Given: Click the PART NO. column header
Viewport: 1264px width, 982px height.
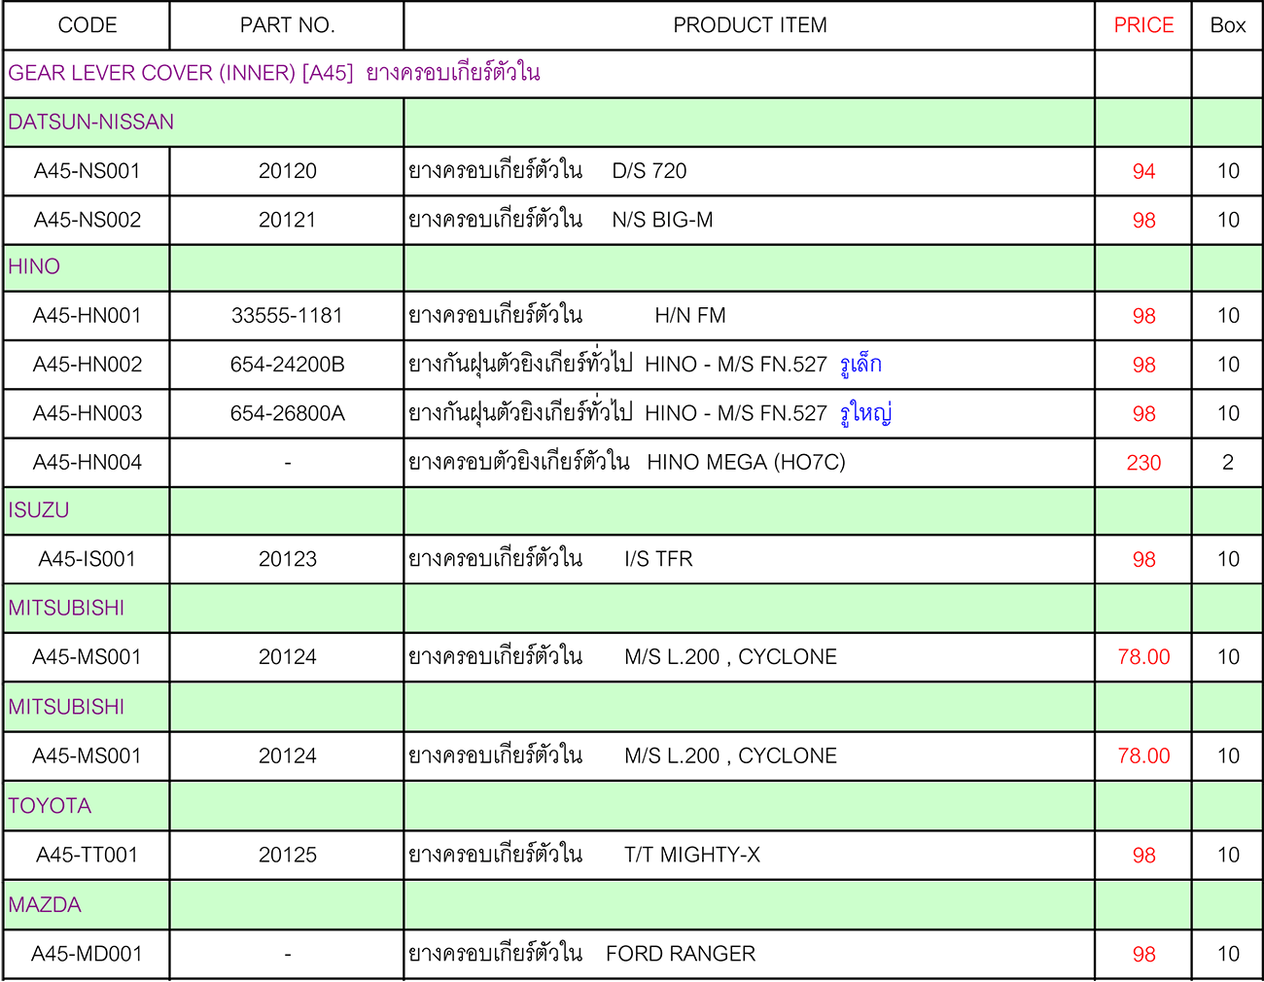Looking at the screenshot, I should click(288, 25).
